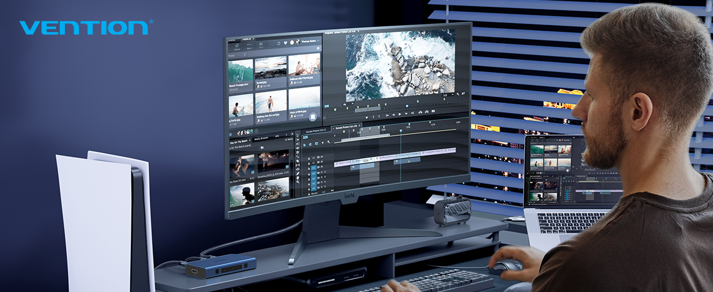Select the Zoom magnifier tool
This screenshot has height=292, width=713.
(298, 182)
